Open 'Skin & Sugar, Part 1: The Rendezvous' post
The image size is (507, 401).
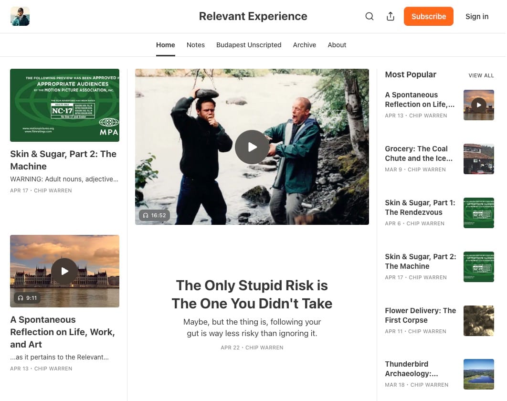(x=420, y=207)
